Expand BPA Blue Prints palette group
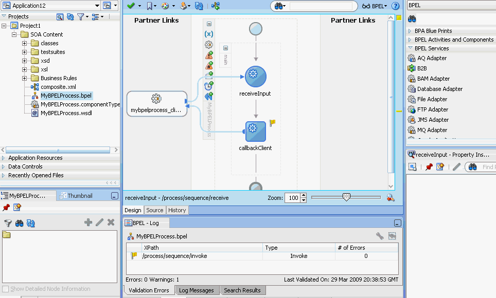 [x=410, y=31]
